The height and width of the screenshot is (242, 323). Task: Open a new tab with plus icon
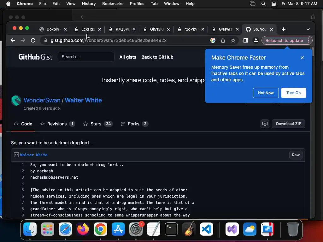[x=284, y=29]
